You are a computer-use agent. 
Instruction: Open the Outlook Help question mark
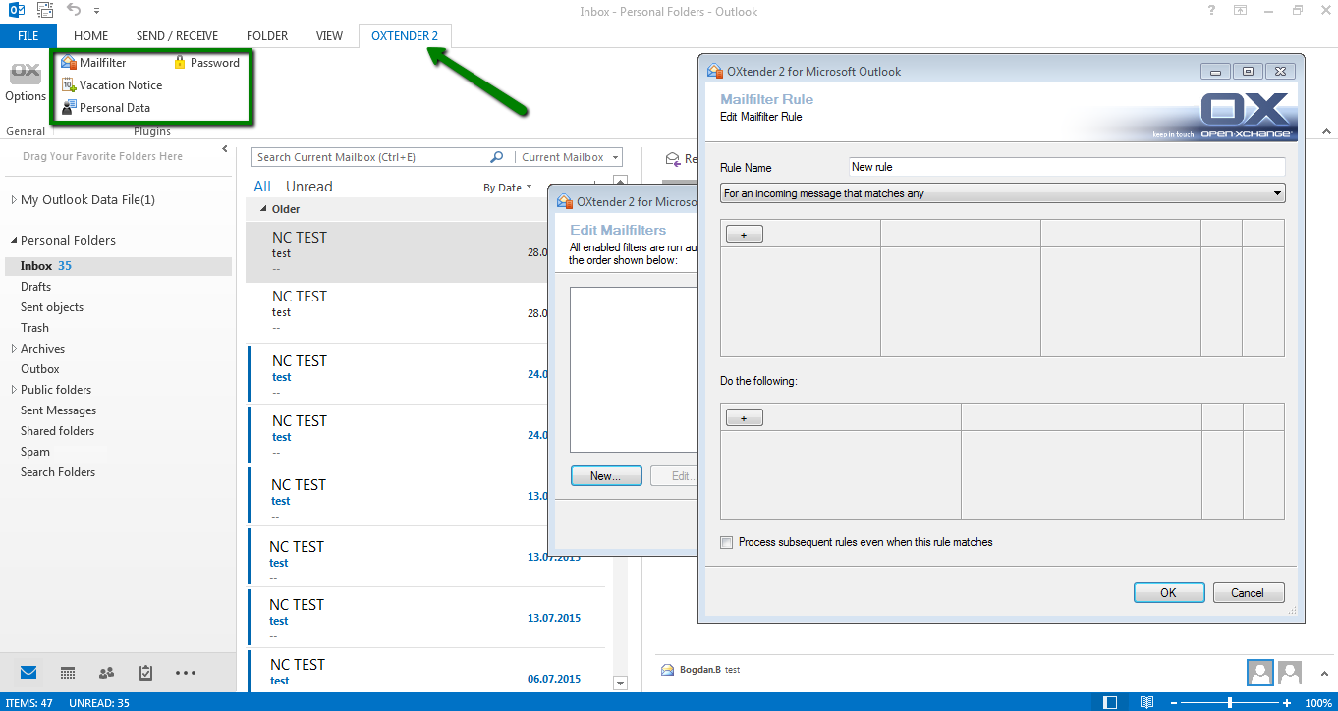coord(1211,10)
